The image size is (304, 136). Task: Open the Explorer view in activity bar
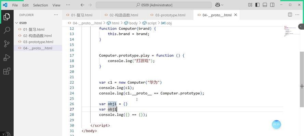click(x=6, y=17)
